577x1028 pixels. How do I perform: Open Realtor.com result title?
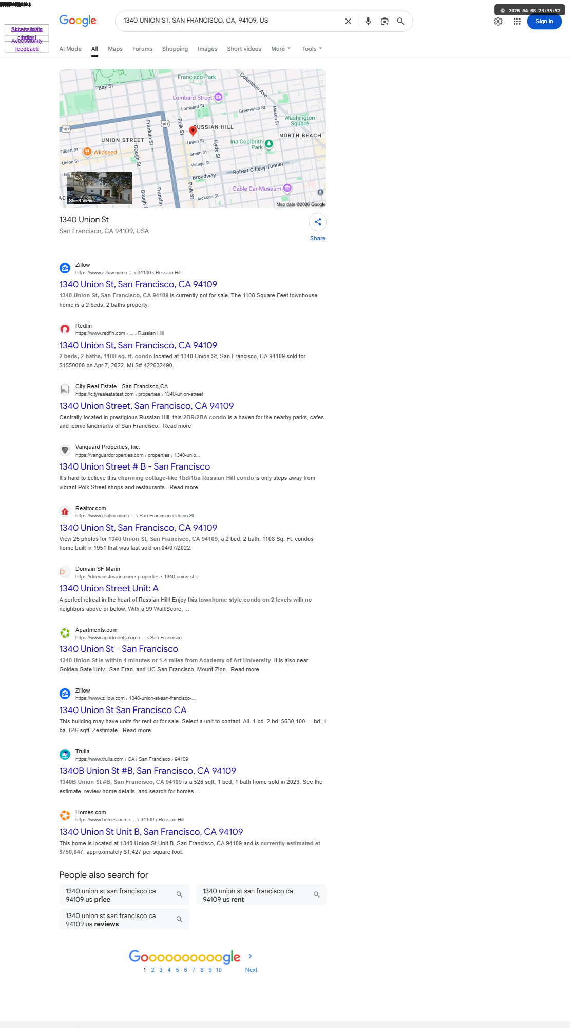click(x=138, y=528)
